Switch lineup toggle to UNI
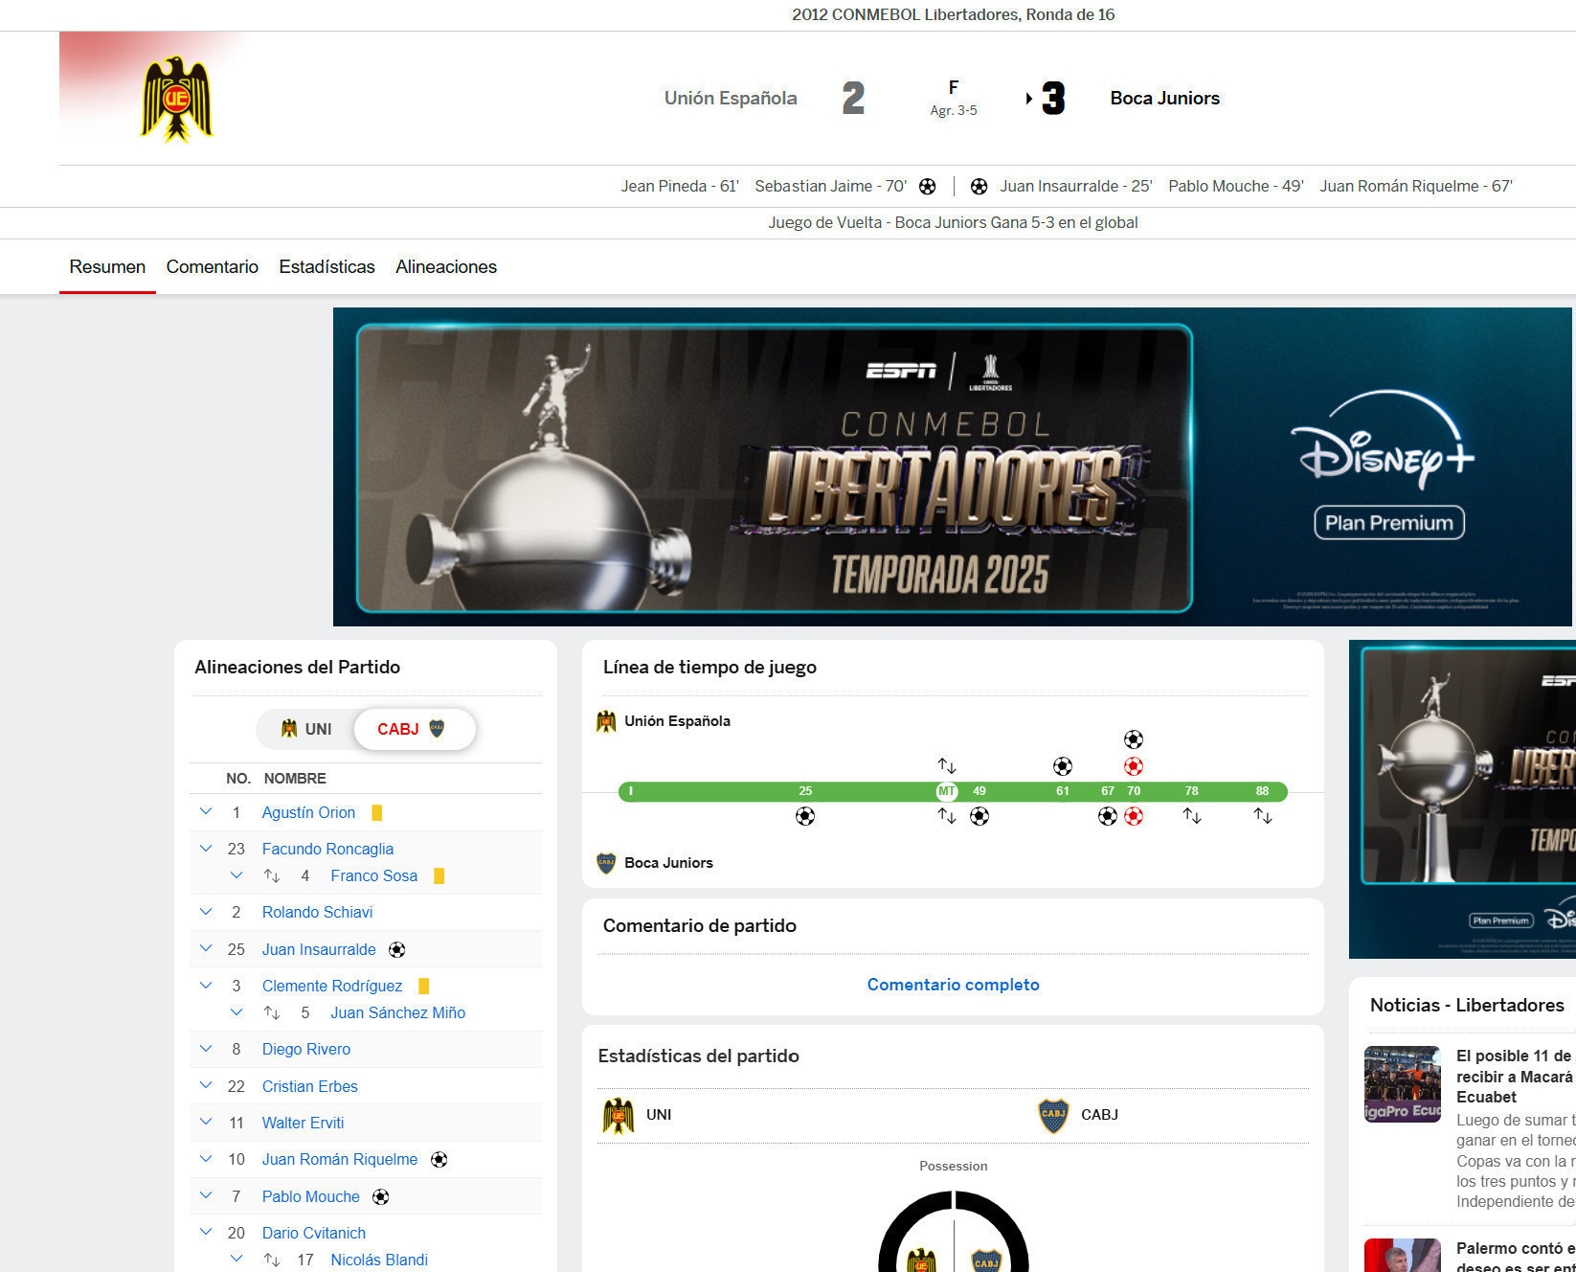This screenshot has height=1272, width=1576. coord(306,729)
